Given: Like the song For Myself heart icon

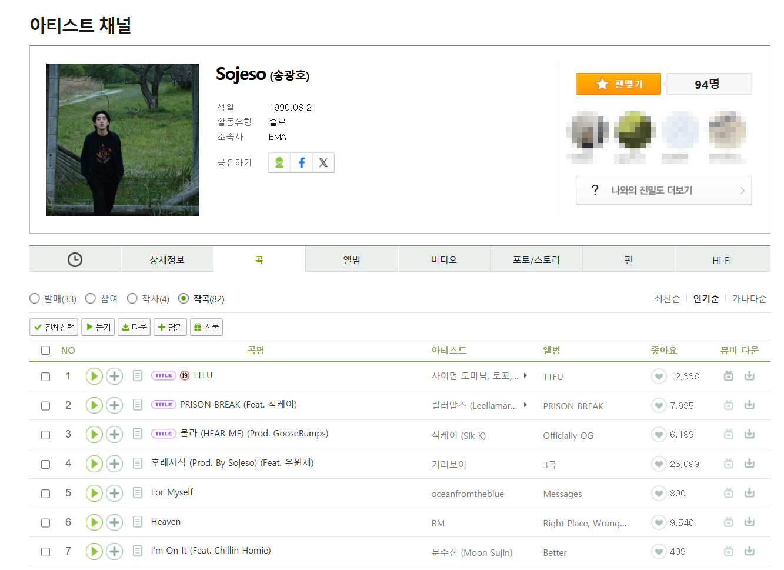Looking at the screenshot, I should (659, 494).
